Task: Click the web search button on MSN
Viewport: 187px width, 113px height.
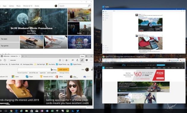Action: tap(63, 70)
